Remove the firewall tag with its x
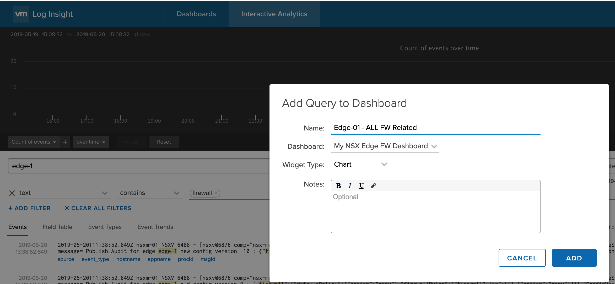The image size is (615, 284). coord(216,193)
